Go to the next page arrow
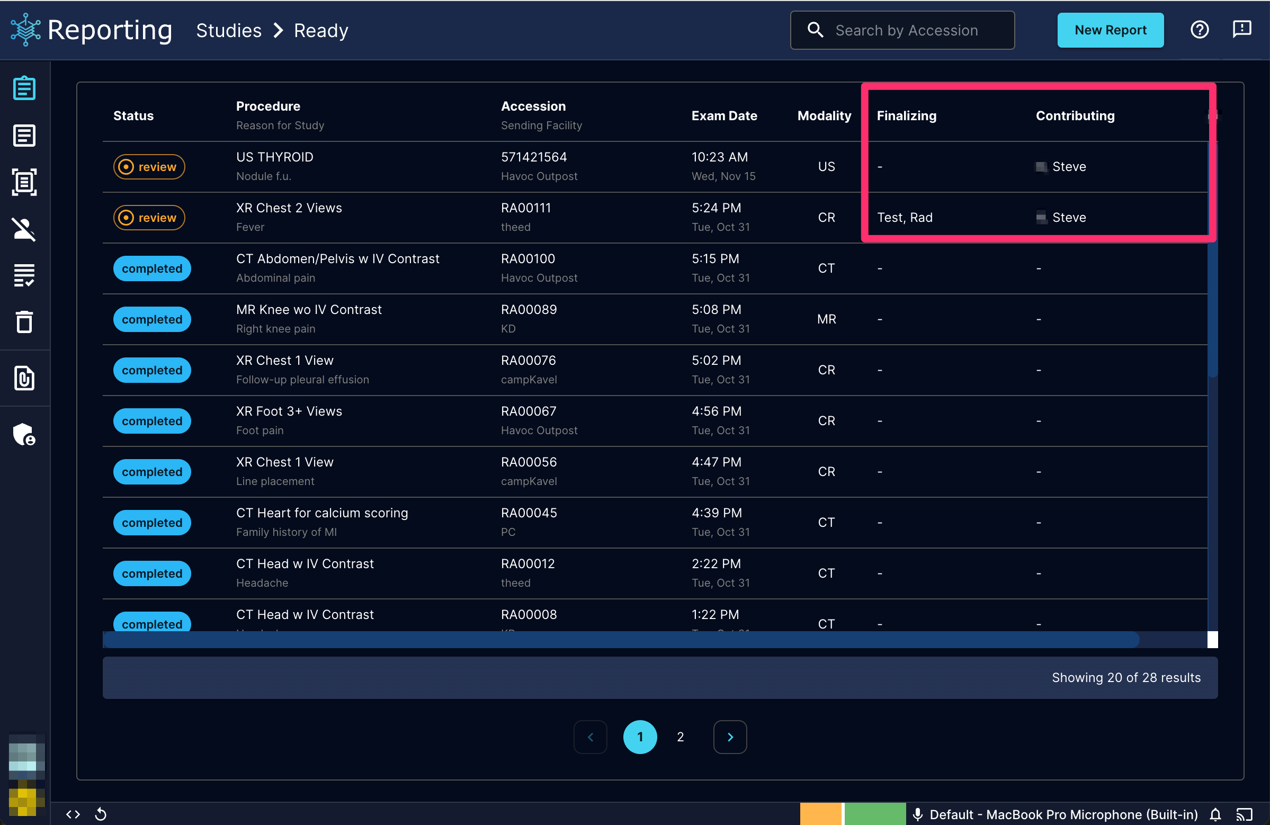The width and height of the screenshot is (1270, 825). pos(730,737)
